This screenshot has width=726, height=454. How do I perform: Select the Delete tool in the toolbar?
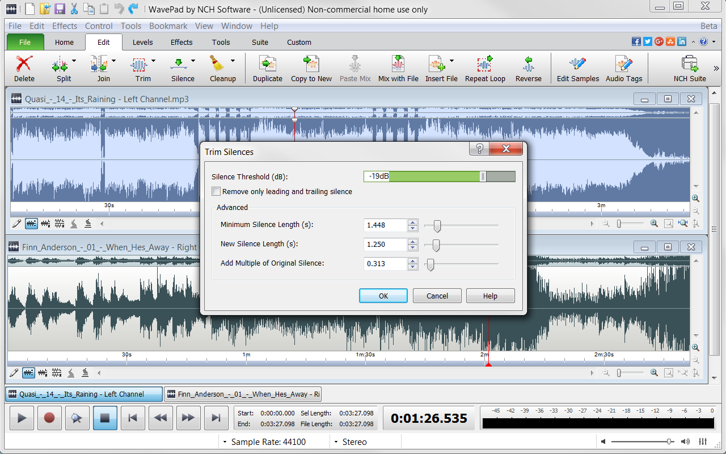[23, 68]
